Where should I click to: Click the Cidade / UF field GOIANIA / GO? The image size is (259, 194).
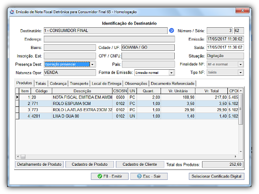[148, 48]
